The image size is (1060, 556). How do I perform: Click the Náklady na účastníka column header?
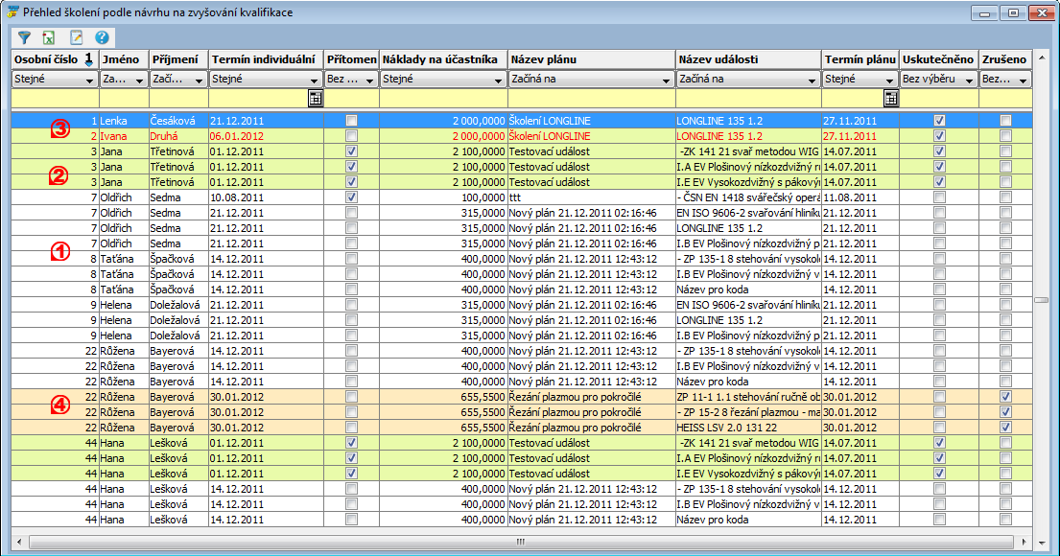443,59
